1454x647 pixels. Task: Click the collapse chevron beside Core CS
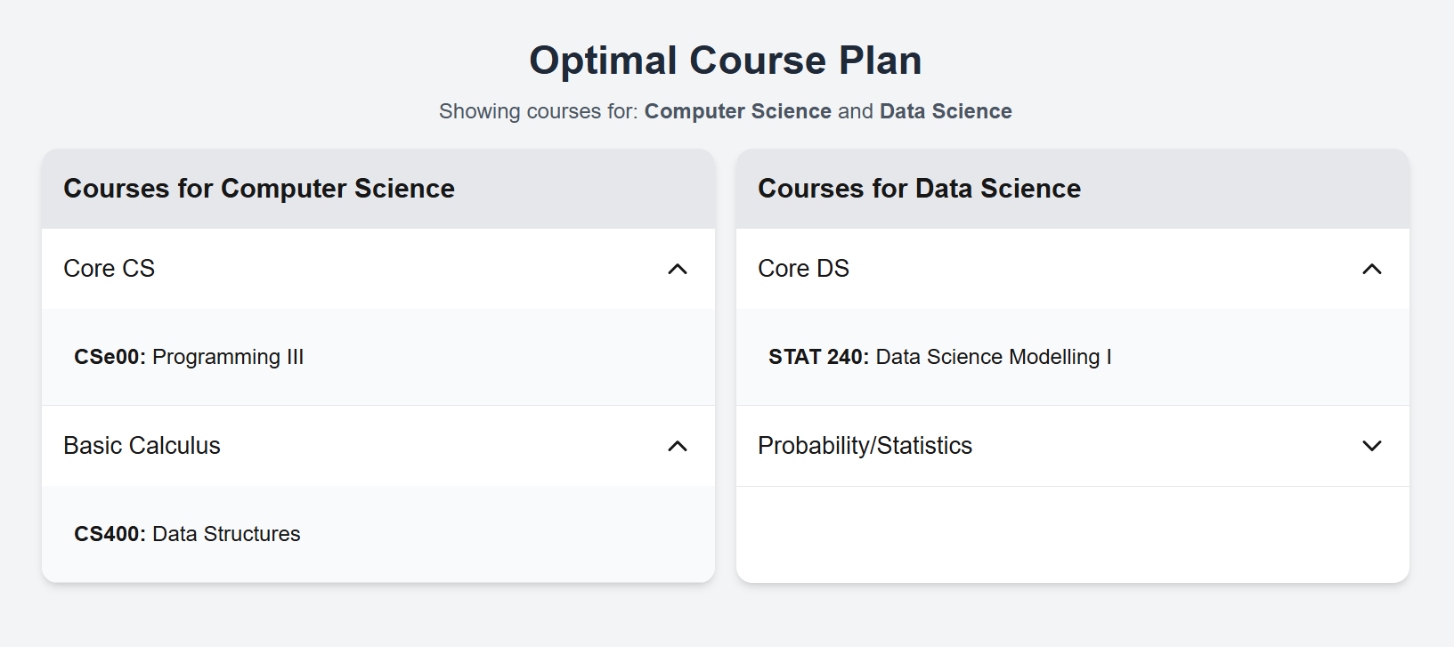(x=678, y=269)
